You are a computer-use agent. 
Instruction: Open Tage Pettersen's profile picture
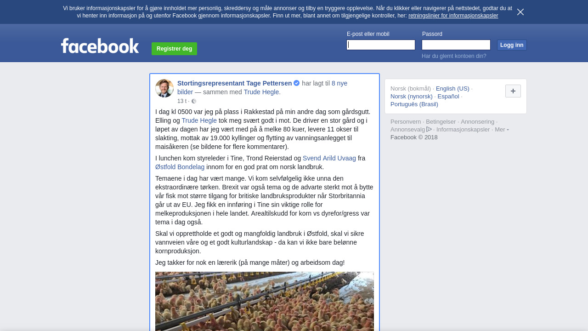point(164,88)
